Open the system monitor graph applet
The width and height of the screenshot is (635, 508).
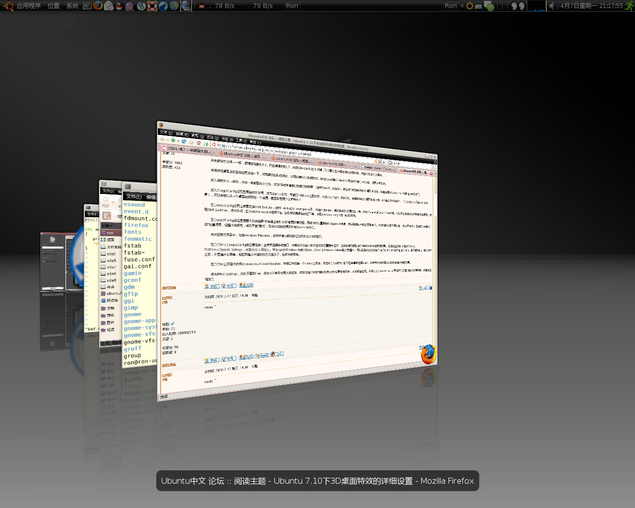click(536, 6)
